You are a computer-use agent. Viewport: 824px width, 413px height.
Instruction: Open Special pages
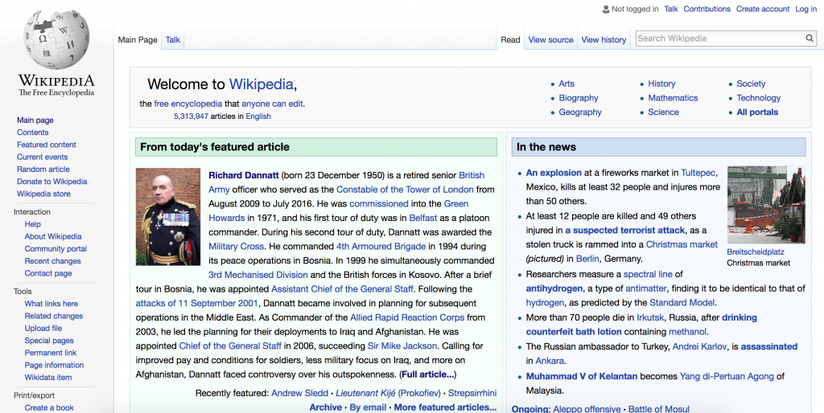tap(49, 341)
